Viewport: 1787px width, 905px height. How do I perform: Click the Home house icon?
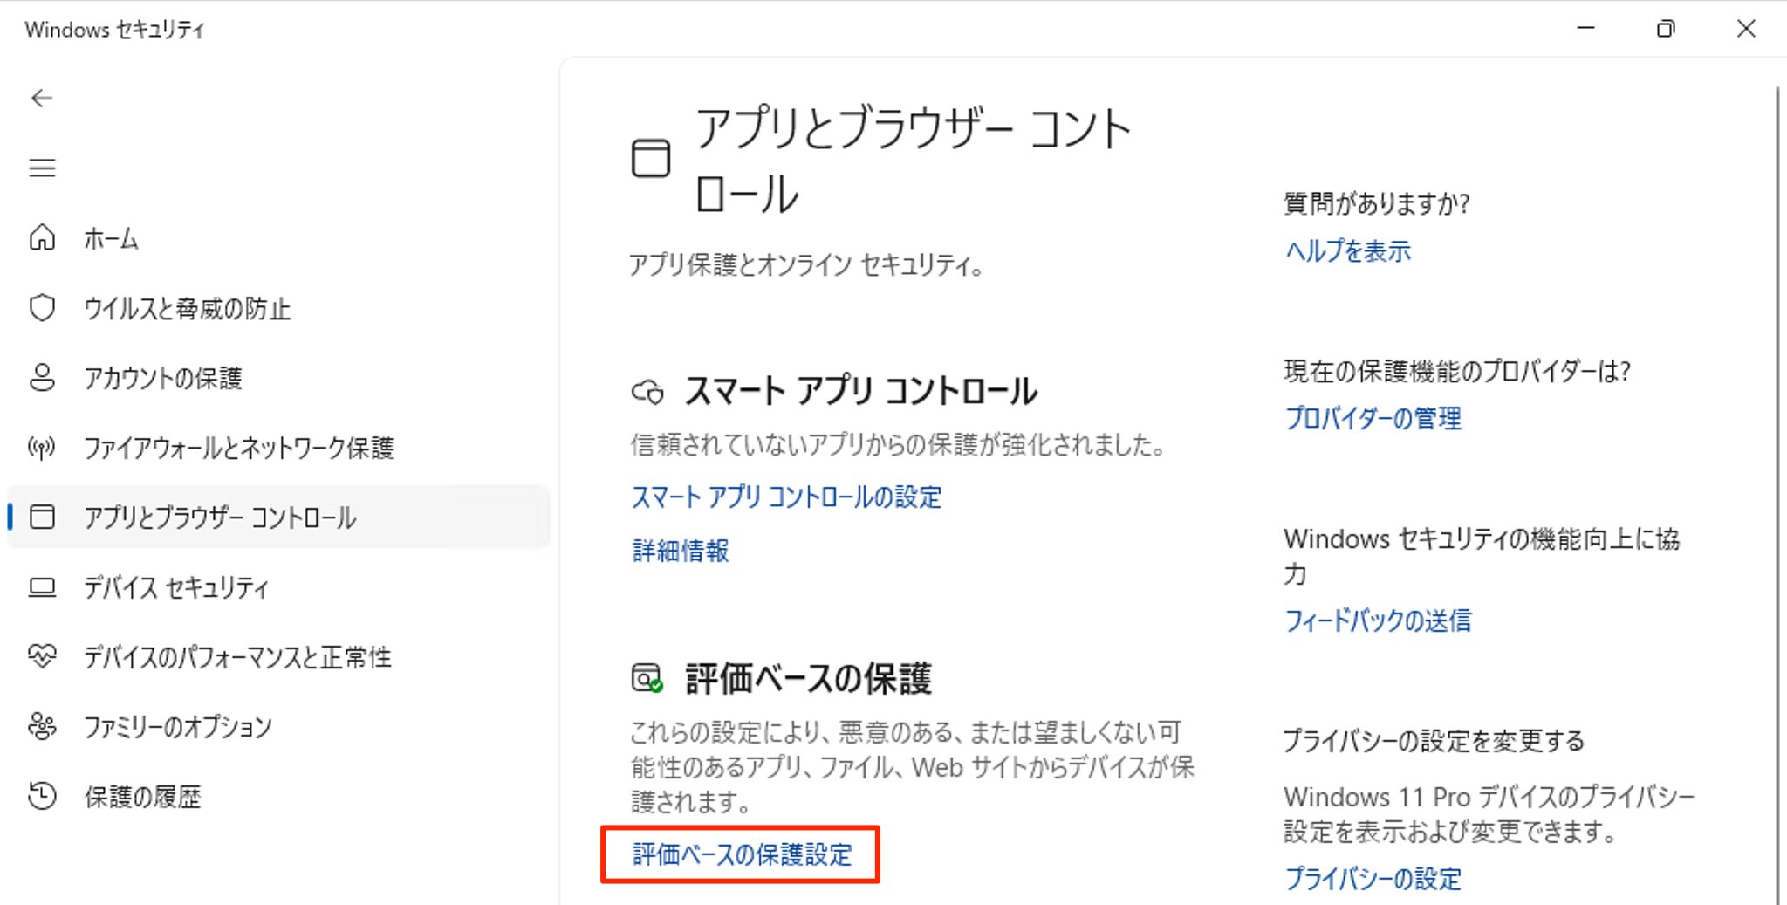coord(42,237)
